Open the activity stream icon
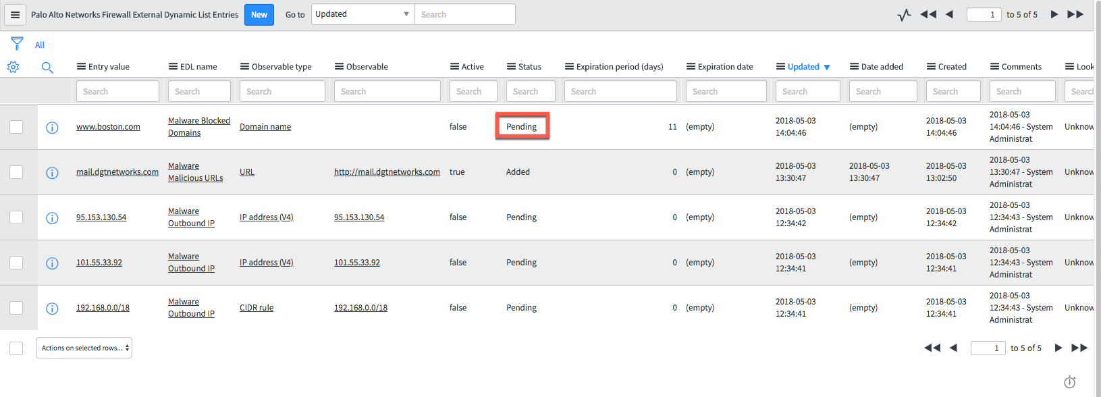The image size is (1101, 397). [904, 15]
